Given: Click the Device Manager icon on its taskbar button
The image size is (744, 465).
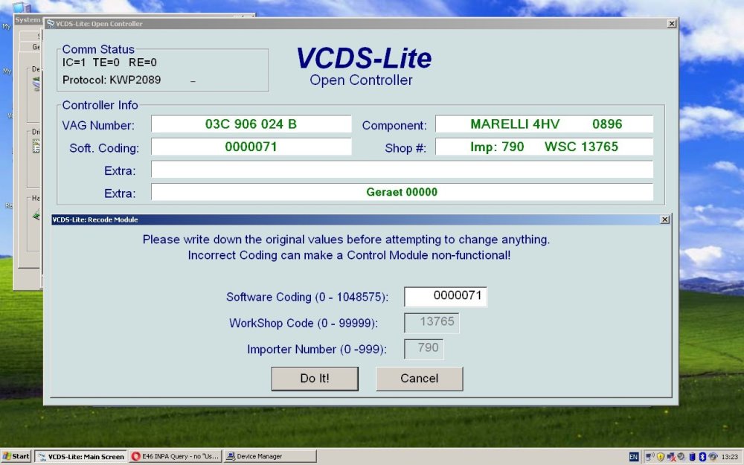Looking at the screenshot, I should 231,457.
